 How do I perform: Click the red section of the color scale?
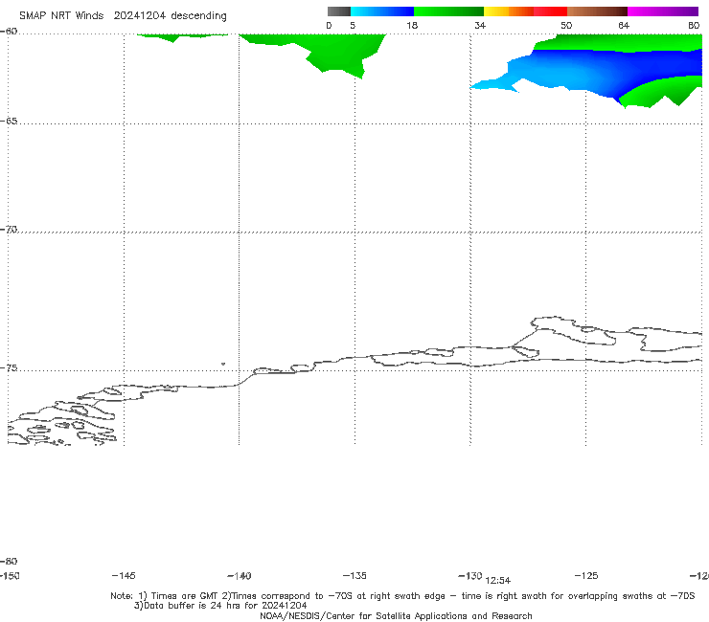550,11
